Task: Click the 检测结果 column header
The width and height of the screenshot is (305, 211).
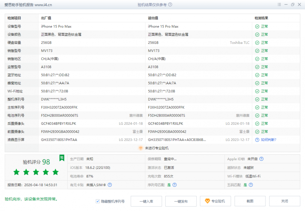Action: [x=261, y=18]
